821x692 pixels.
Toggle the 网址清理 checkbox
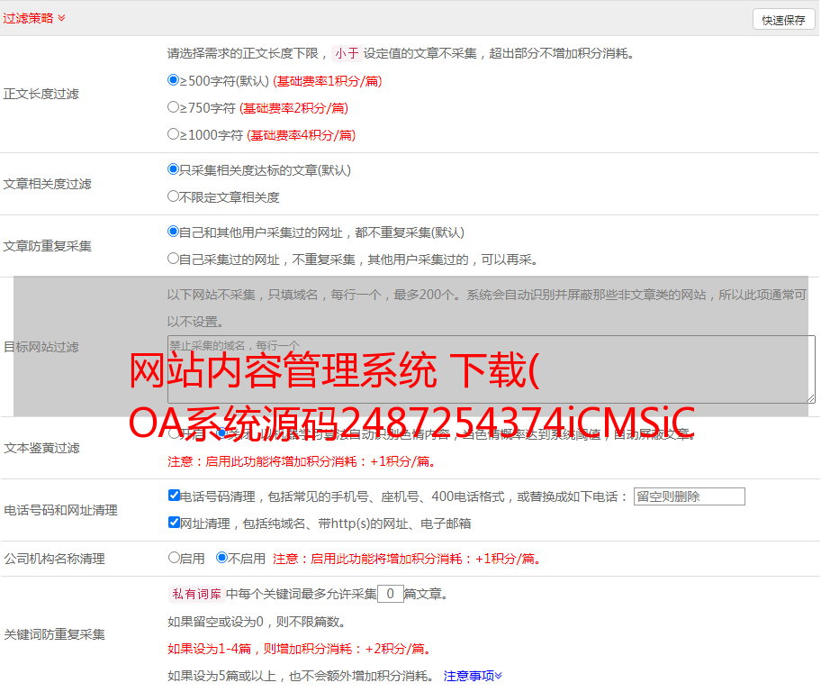(x=174, y=522)
